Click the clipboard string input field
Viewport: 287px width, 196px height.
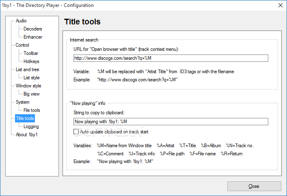[x=171, y=122]
